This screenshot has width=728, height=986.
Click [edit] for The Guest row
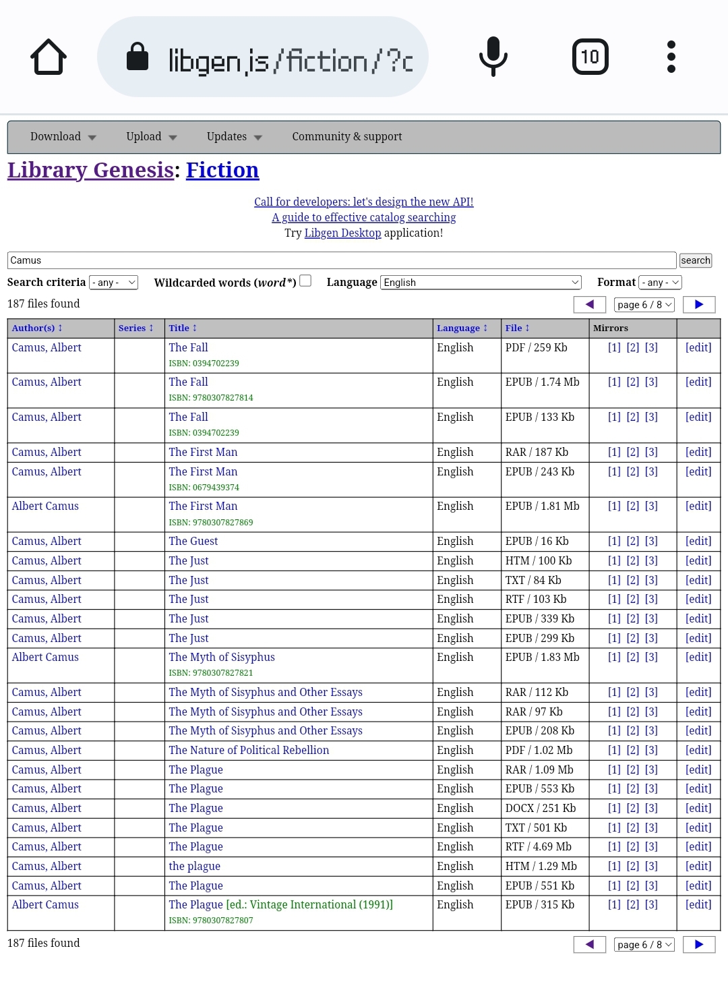tap(698, 541)
